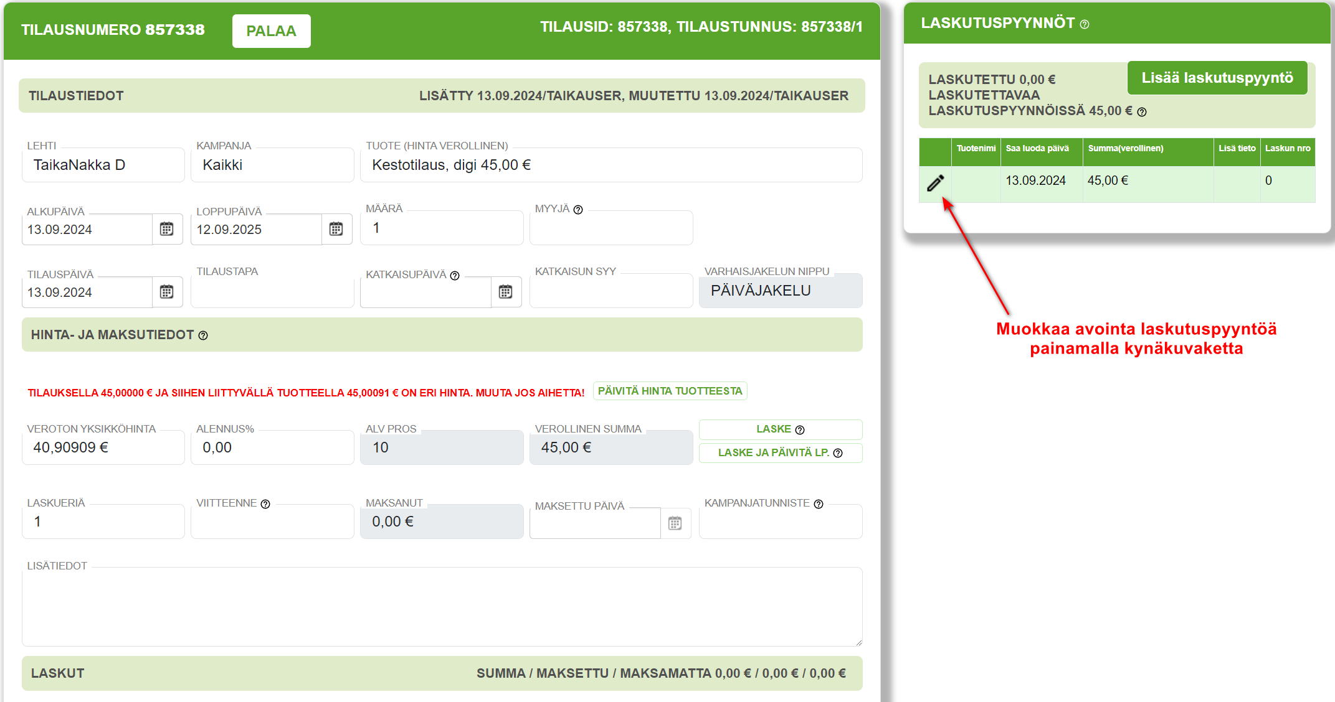Viewport: 1335px width, 702px height.
Task: Open the Loppupäivä calendar picker
Action: pos(336,229)
